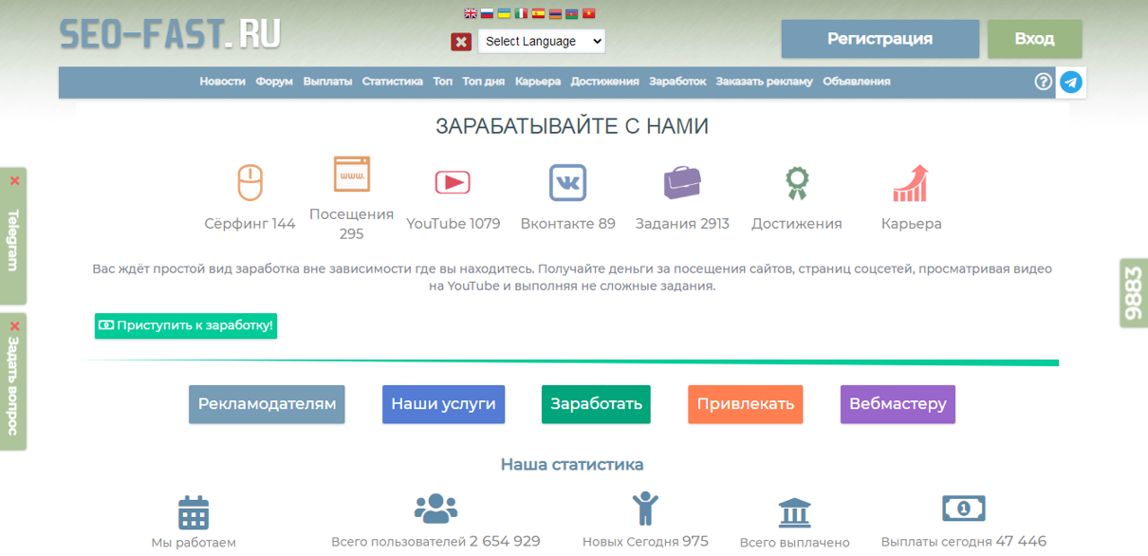Open Форум in navigation bar

[274, 82]
